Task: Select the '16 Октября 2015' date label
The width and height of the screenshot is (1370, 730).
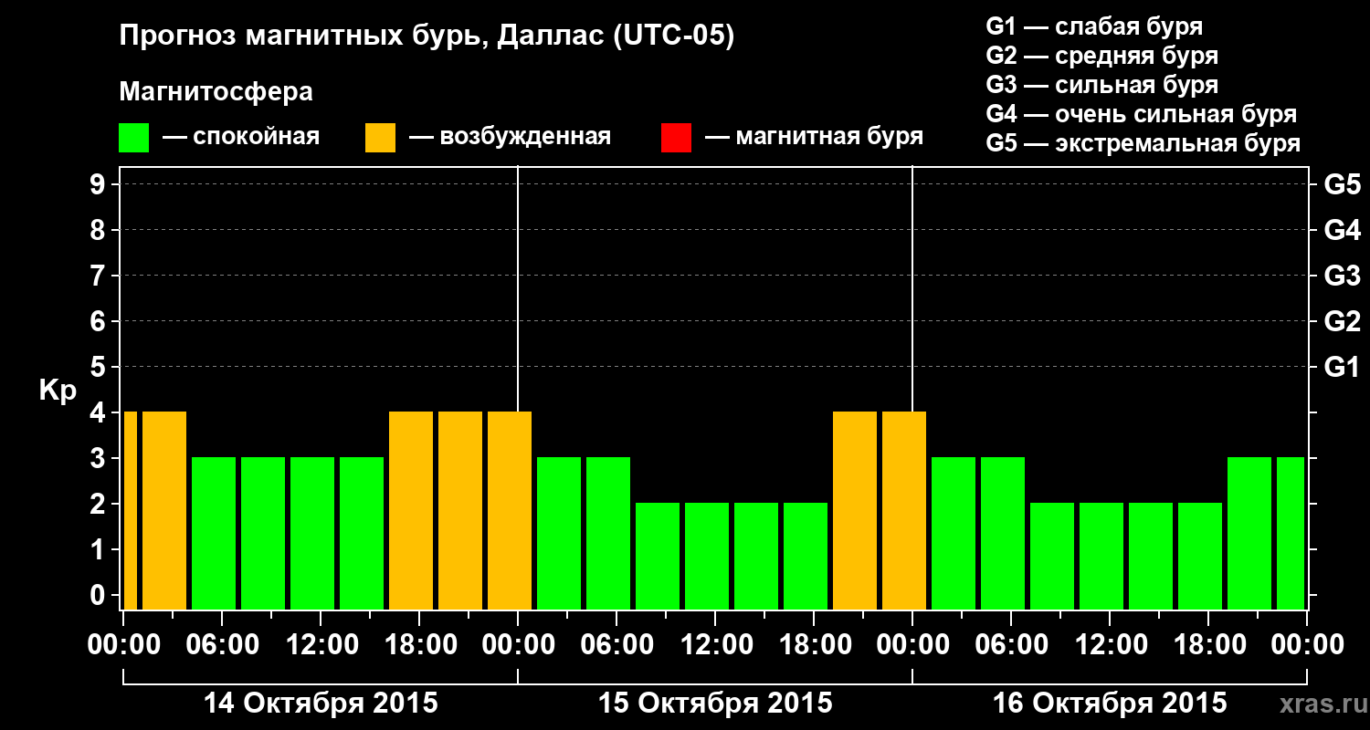Action: [1110, 704]
